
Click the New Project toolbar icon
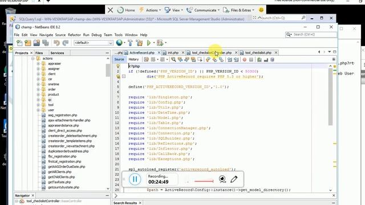pyautogui.click(x=28, y=43)
